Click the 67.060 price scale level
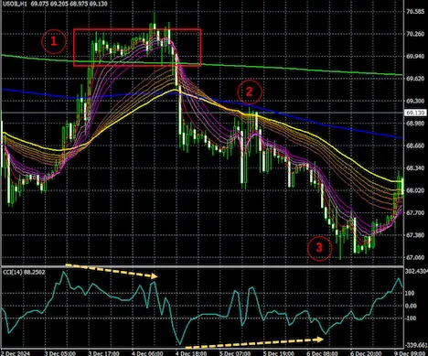This screenshot has height=356, width=428. coord(415,257)
